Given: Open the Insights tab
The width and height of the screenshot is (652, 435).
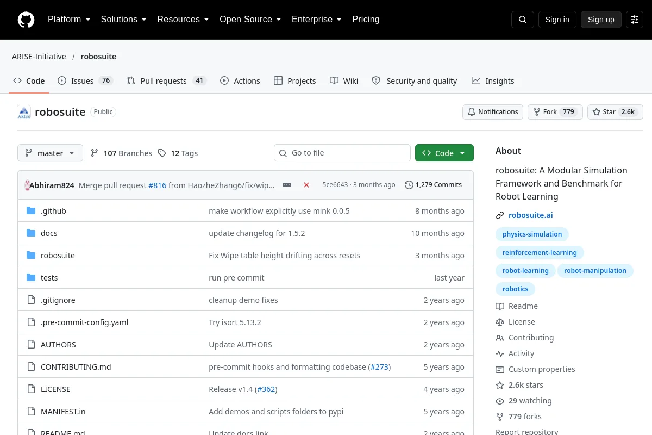Looking at the screenshot, I should click(493, 80).
